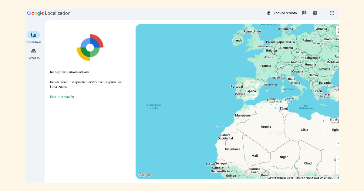Image resolution: width=364 pixels, height=191 pixels.
Task: Click the Barcelona city marker
Action: point(265,85)
